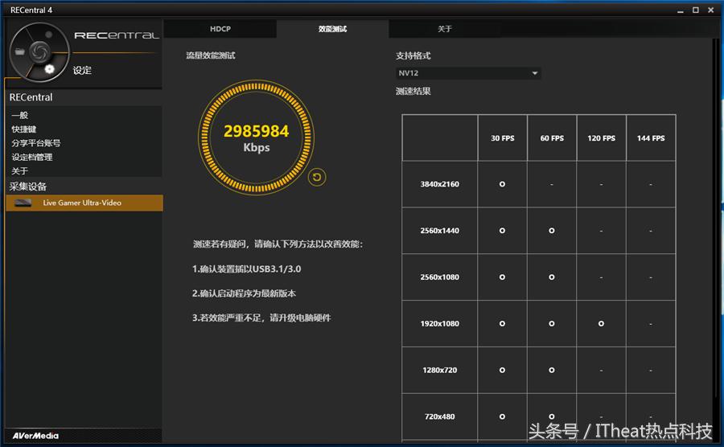The image size is (724, 447).
Task: Click the swirl logo at the dial center
Action: click(x=39, y=51)
